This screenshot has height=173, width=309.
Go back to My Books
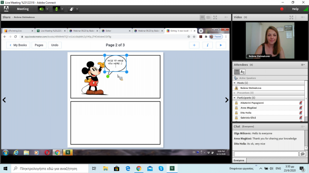pyautogui.click(x=18, y=45)
